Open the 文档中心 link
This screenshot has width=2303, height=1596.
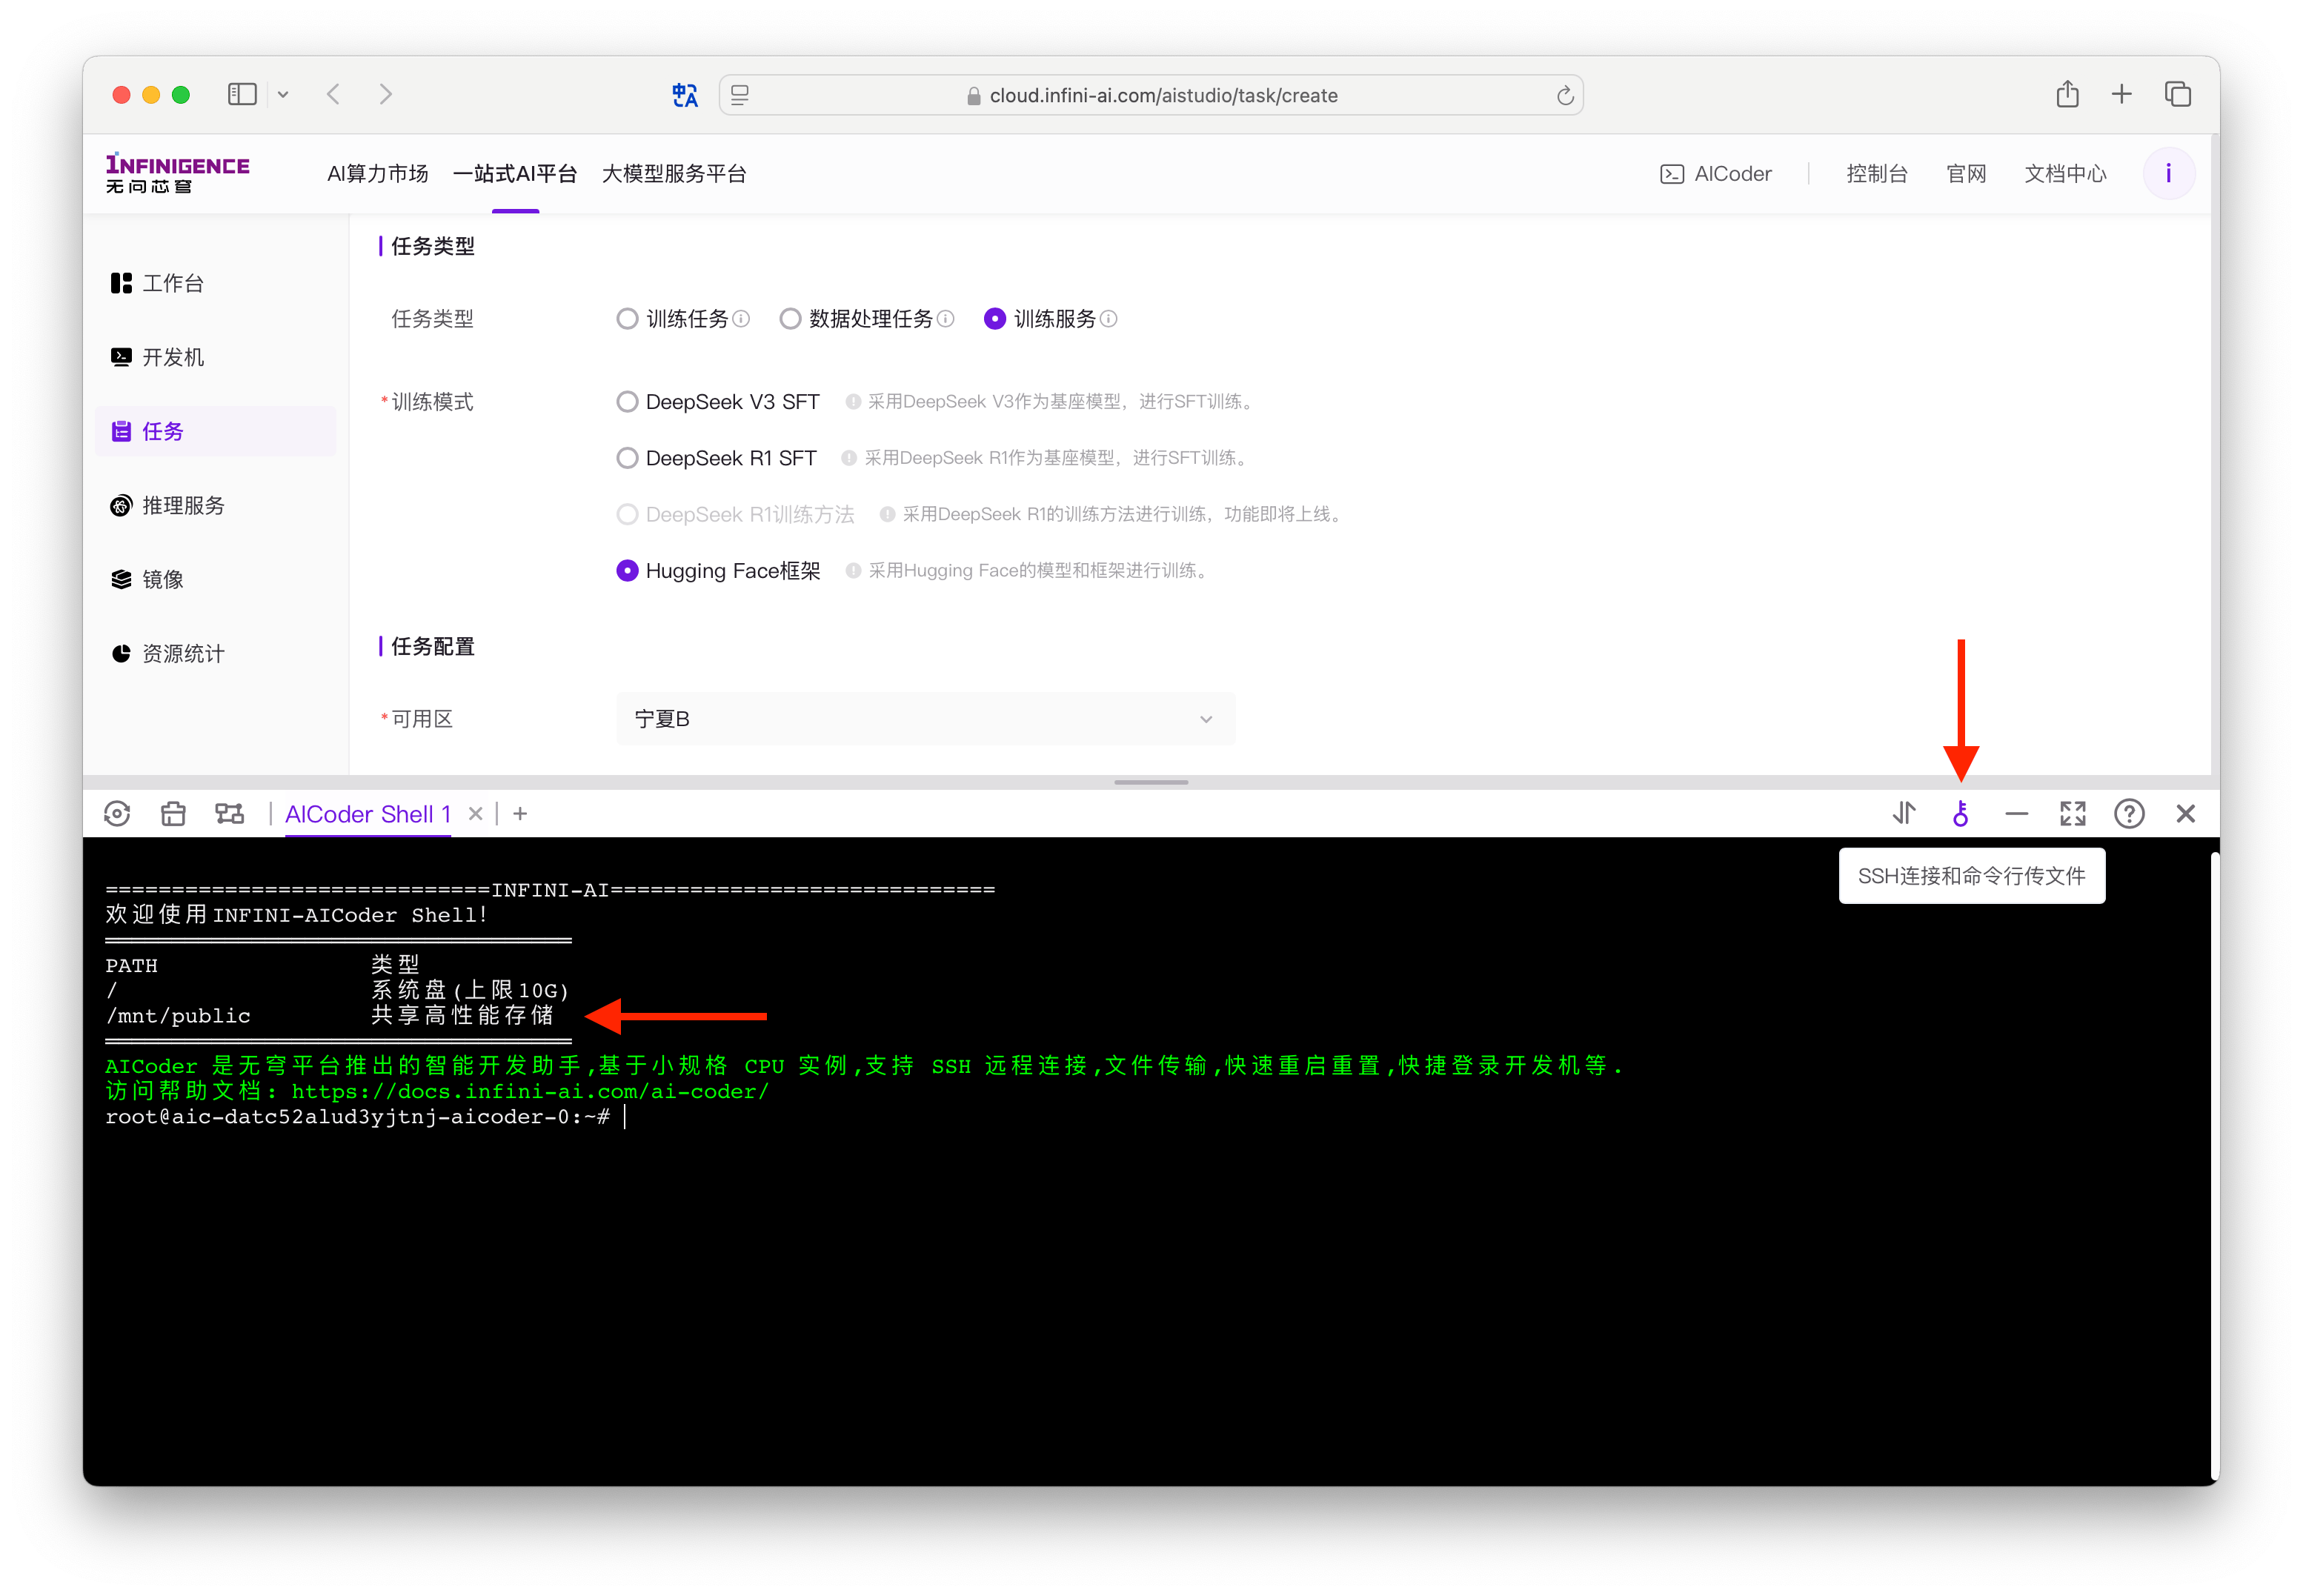tap(2065, 174)
